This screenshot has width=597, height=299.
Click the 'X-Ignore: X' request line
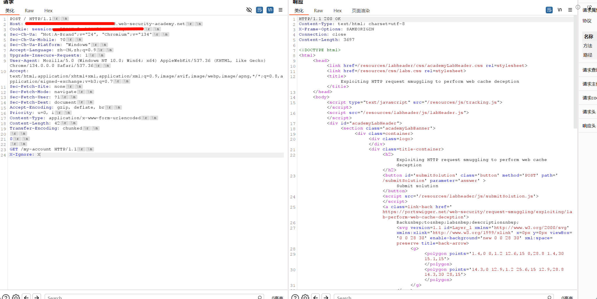tap(25, 154)
